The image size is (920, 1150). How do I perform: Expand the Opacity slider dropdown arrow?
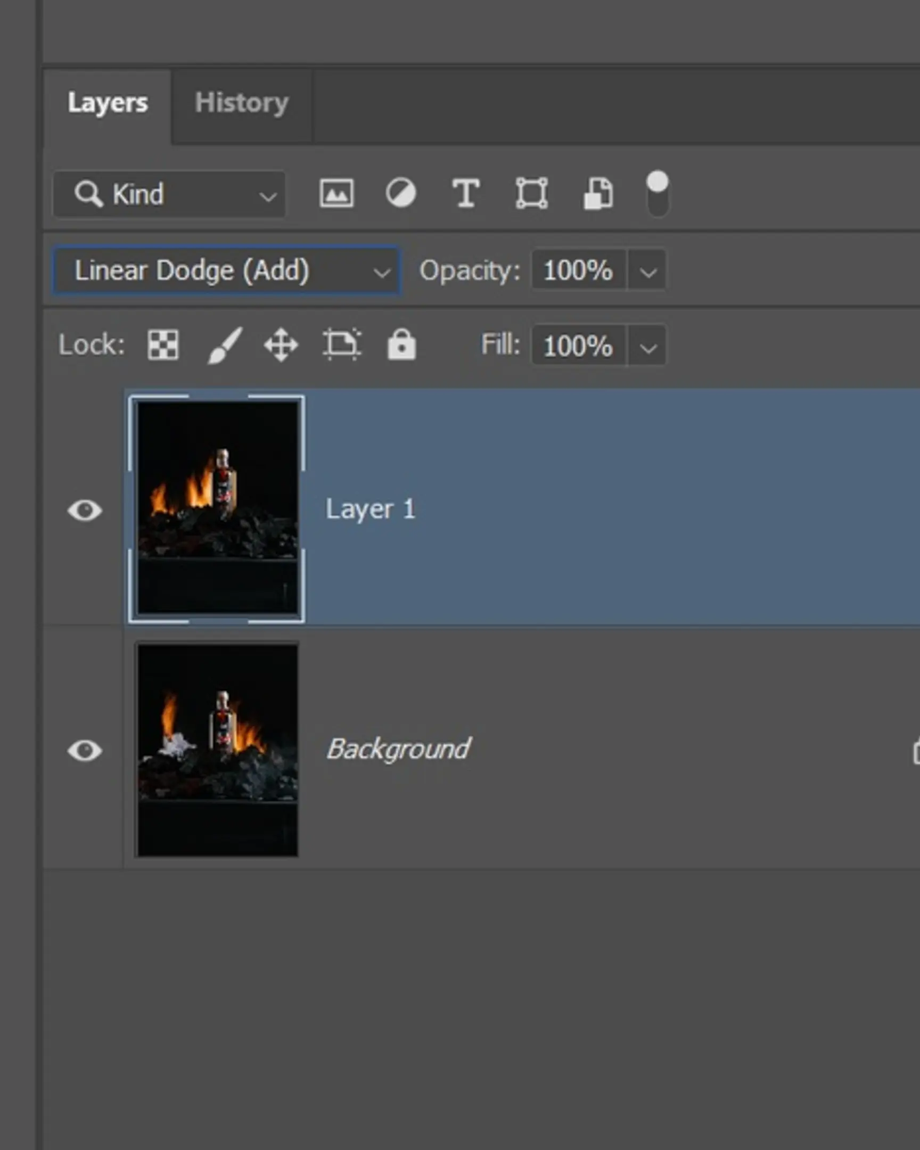click(x=647, y=272)
